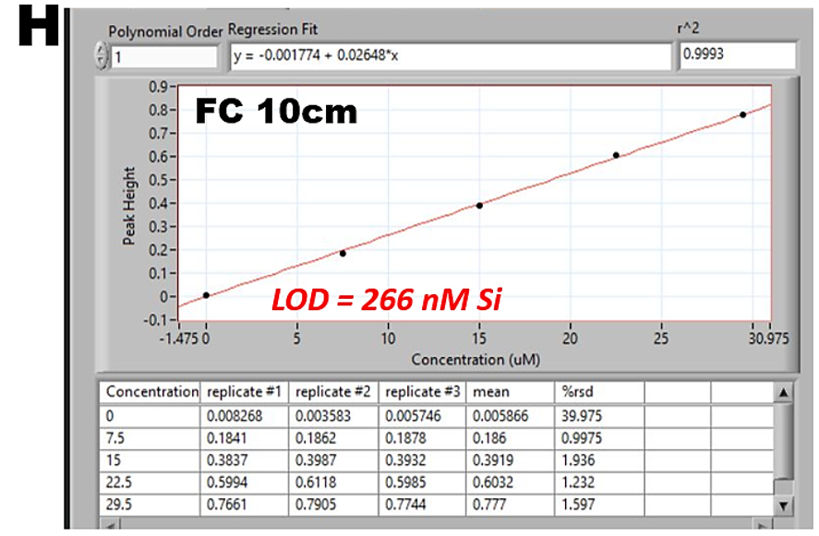Image resolution: width=819 pixels, height=536 pixels.
Task: Click the horizontal scrollbar left arrow
Action: pos(112,525)
